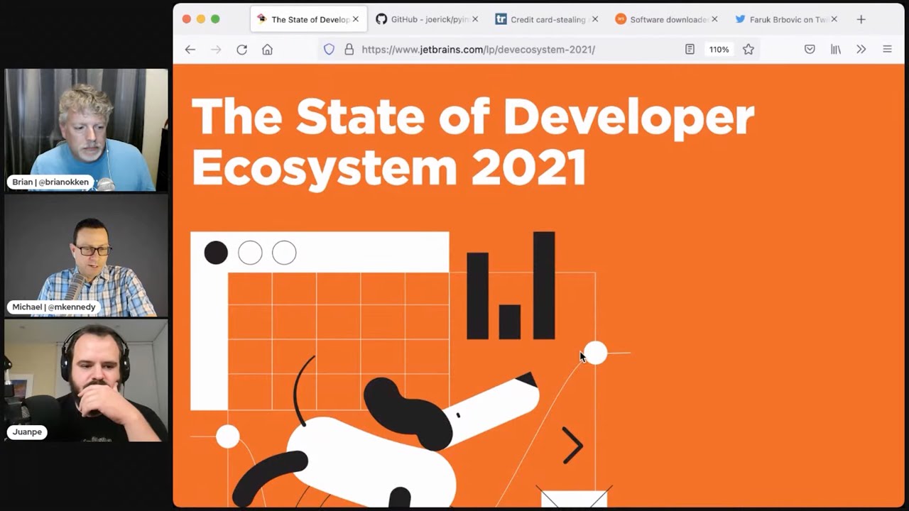Open a new browser tab
Viewport: 909px width, 511px height.
pos(861,19)
